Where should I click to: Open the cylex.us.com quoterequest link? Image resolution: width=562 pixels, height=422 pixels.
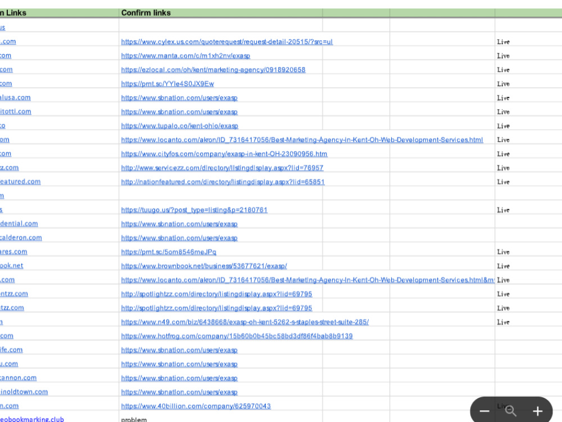227,42
